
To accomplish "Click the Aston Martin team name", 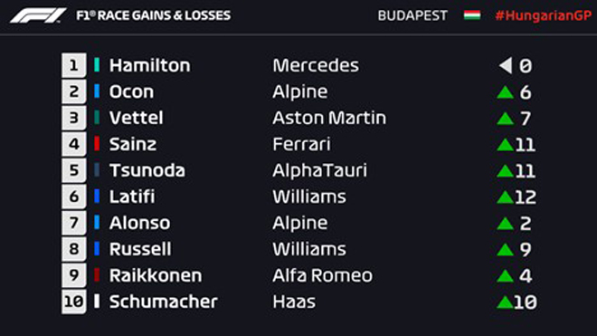I will 329,118.
